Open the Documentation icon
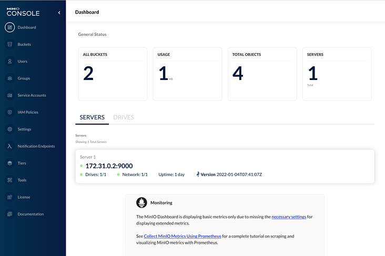The height and width of the screenshot is (256, 385). click(9, 214)
